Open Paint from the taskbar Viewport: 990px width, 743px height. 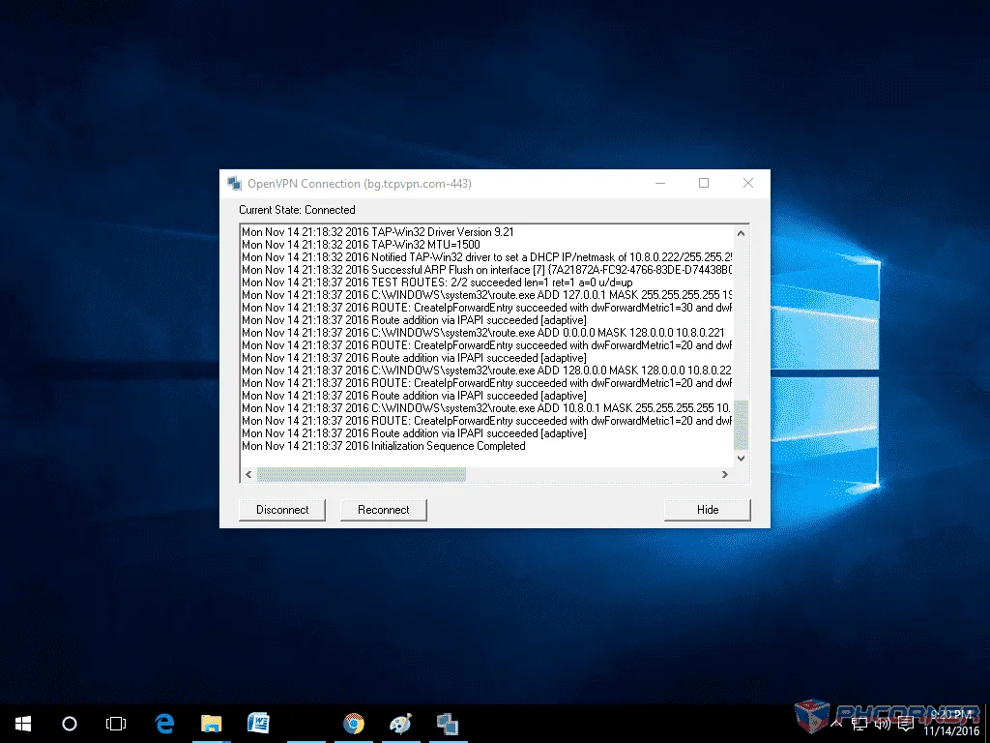point(400,724)
